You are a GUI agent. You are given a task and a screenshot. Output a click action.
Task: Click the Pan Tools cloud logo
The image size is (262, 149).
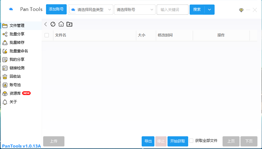click(x=11, y=9)
